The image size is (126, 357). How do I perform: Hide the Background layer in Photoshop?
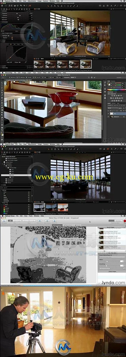(108, 117)
